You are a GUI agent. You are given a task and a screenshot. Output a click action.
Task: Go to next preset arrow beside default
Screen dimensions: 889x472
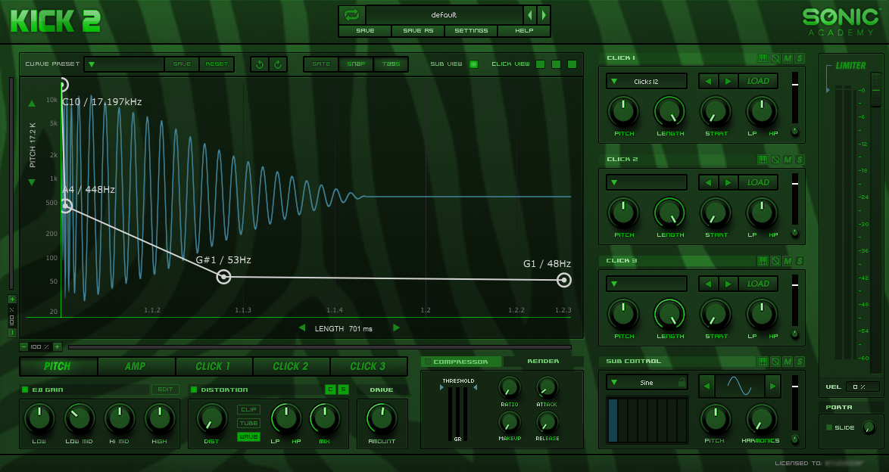(543, 14)
